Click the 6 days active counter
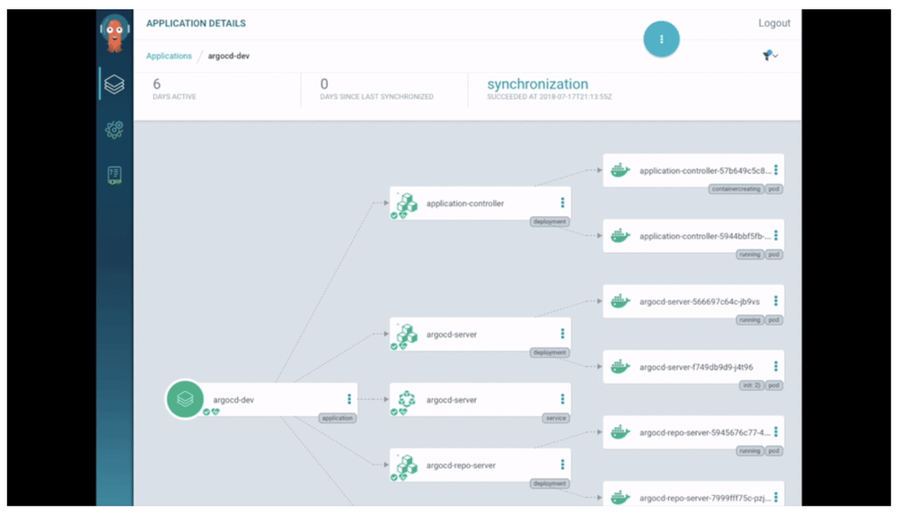The width and height of the screenshot is (898, 513). click(156, 84)
